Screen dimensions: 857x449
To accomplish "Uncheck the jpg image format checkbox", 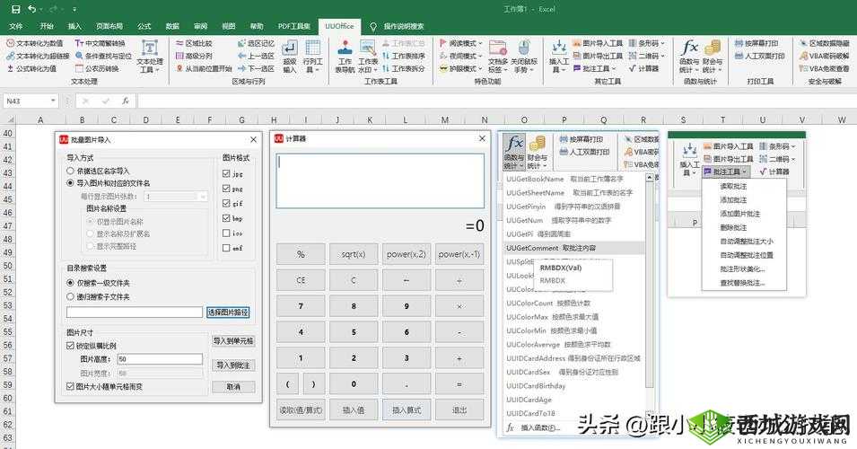I will (226, 174).
